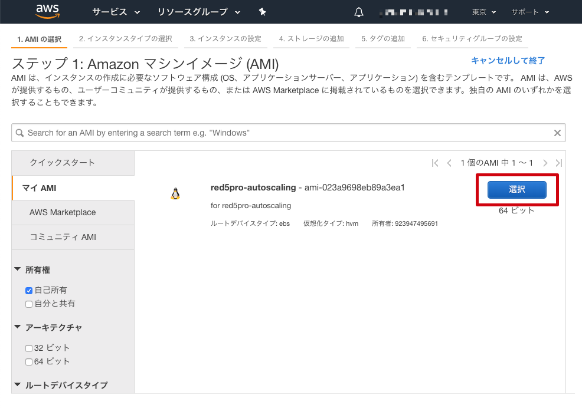This screenshot has height=408, width=582.
Task: Click the red5pro-autoscaling AMI name
Action: 253,187
